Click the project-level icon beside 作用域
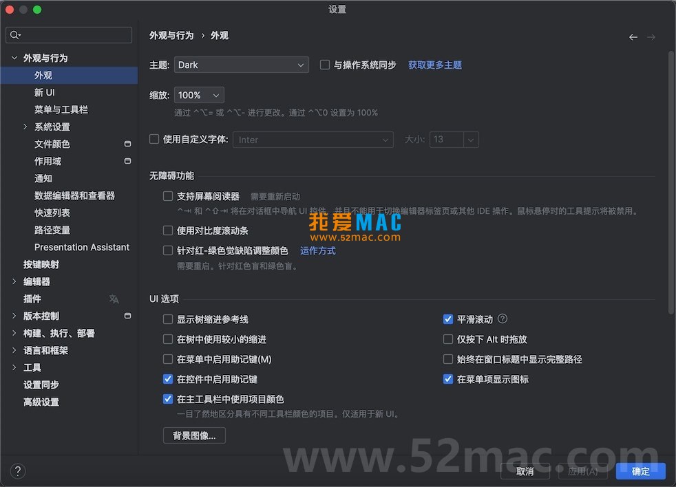 point(127,161)
